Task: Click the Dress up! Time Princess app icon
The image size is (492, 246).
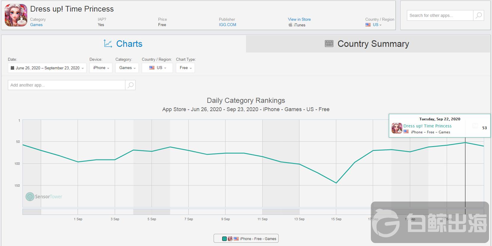Action: (16, 15)
